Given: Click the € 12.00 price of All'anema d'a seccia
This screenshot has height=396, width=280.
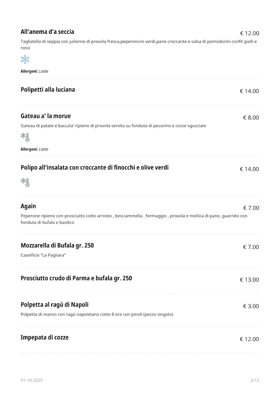Looking at the screenshot, I should click(x=249, y=33).
